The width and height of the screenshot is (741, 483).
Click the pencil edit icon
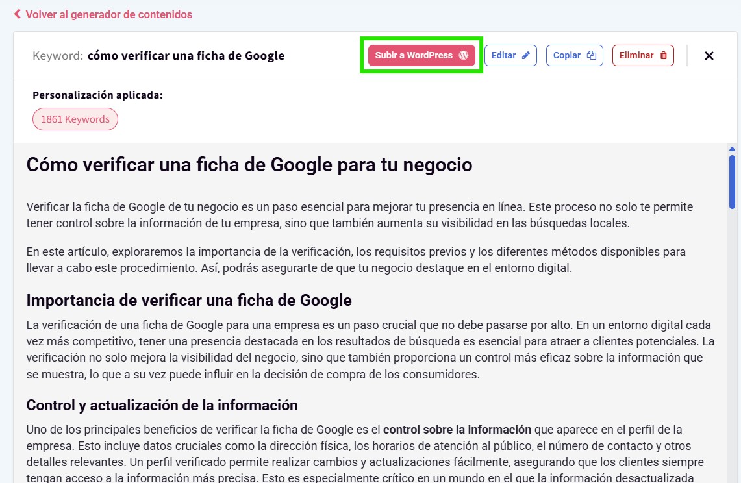point(525,55)
